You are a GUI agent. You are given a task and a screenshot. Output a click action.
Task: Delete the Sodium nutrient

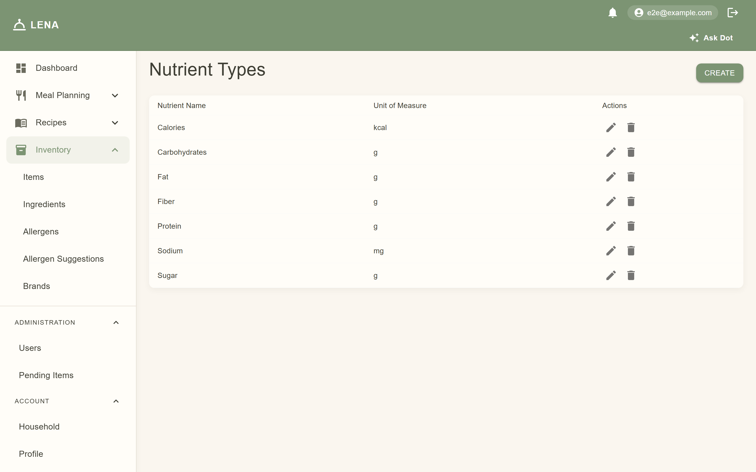click(631, 251)
